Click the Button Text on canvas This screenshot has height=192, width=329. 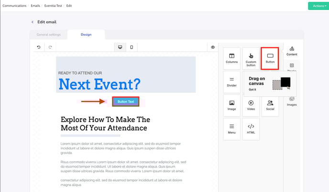tap(126, 102)
